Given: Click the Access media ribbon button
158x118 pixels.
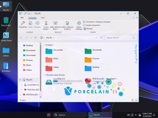Looking at the screenshot, I should [46, 25].
